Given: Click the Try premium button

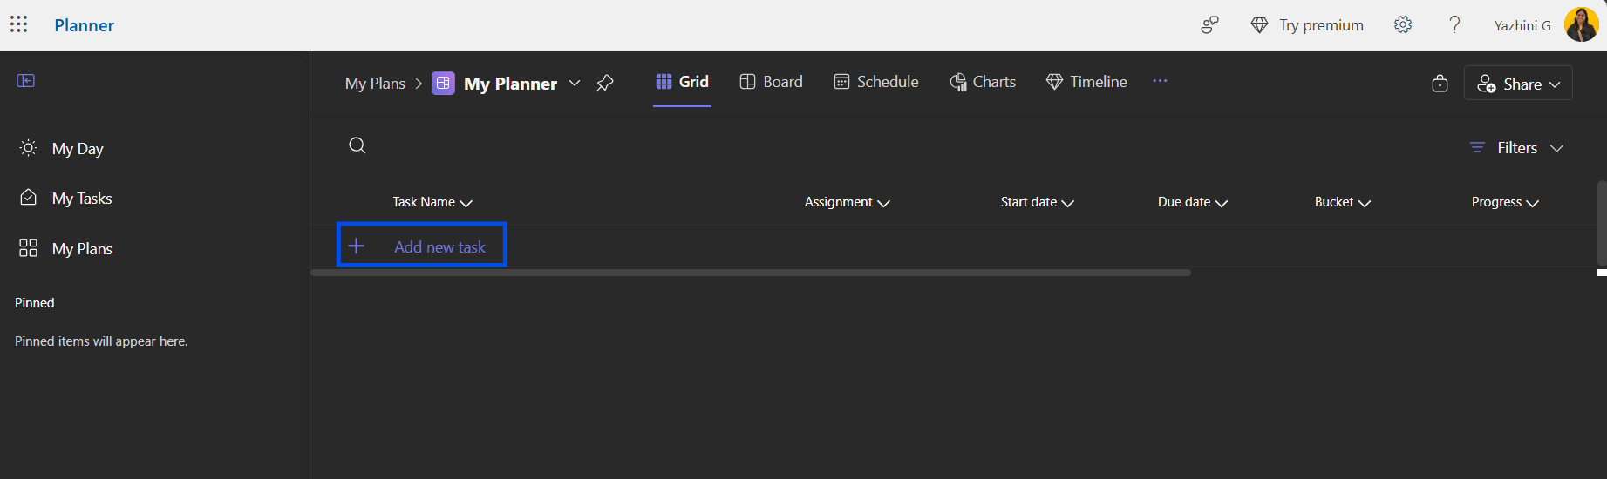Looking at the screenshot, I should coord(1307,25).
